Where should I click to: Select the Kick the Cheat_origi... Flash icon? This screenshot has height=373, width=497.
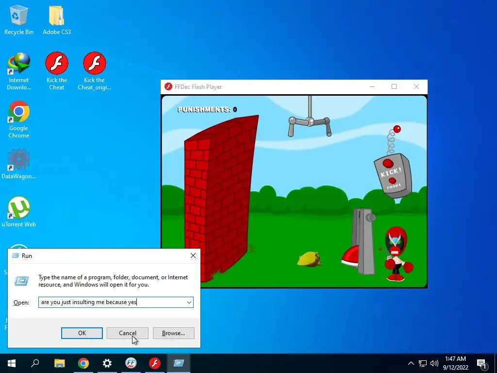click(x=95, y=71)
